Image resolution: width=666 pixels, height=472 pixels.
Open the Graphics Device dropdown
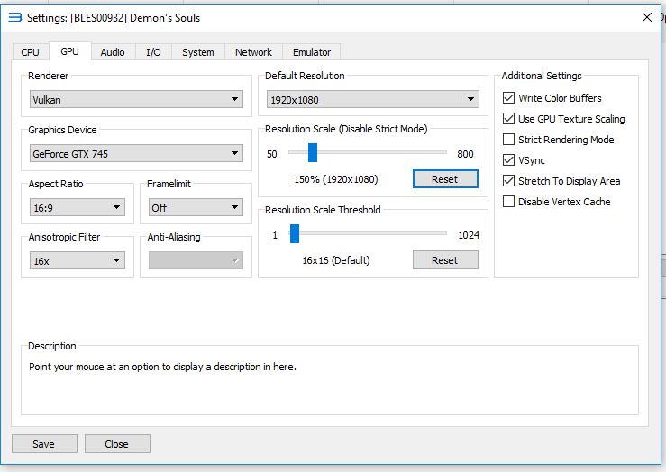135,154
